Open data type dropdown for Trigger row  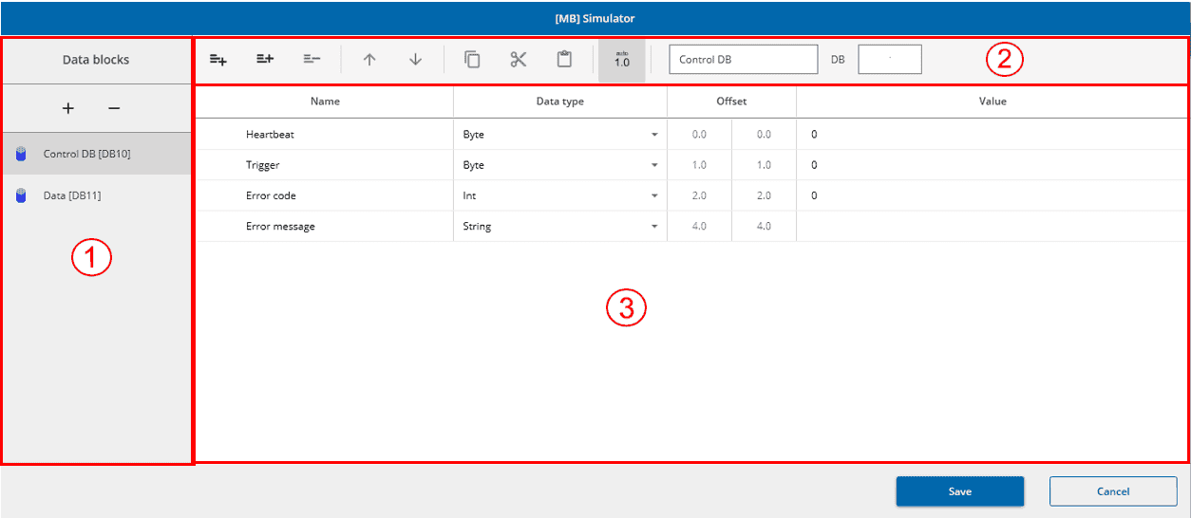[654, 165]
